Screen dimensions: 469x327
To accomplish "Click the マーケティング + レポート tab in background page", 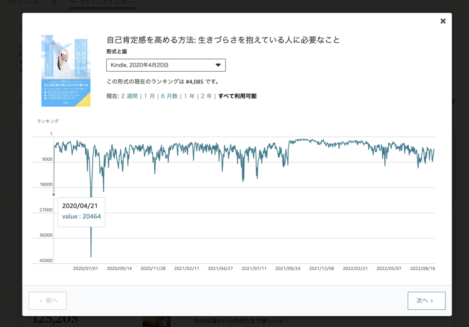I will [103, 2].
